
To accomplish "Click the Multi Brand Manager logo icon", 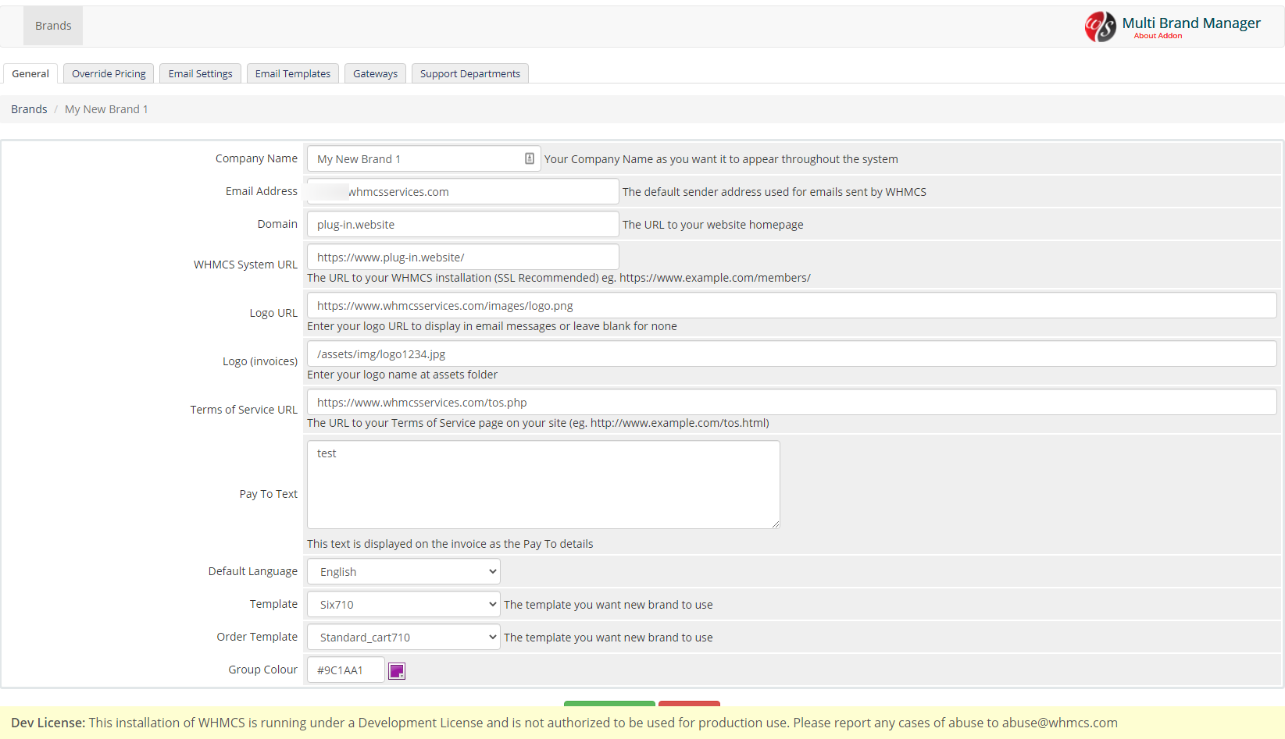I will [1100, 27].
